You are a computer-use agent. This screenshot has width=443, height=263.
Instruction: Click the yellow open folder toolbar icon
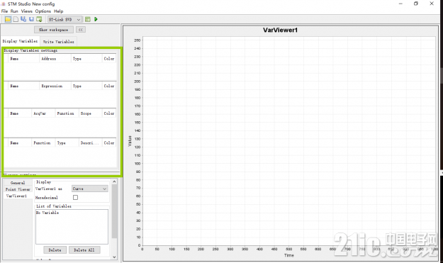click(x=8, y=19)
